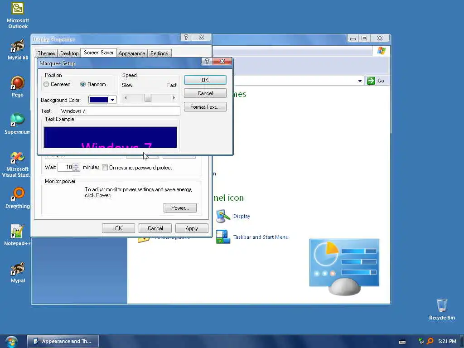Viewport: 464px width, 348px height.
Task: Open Microsoft Visual Studio shortcut
Action: (18, 157)
